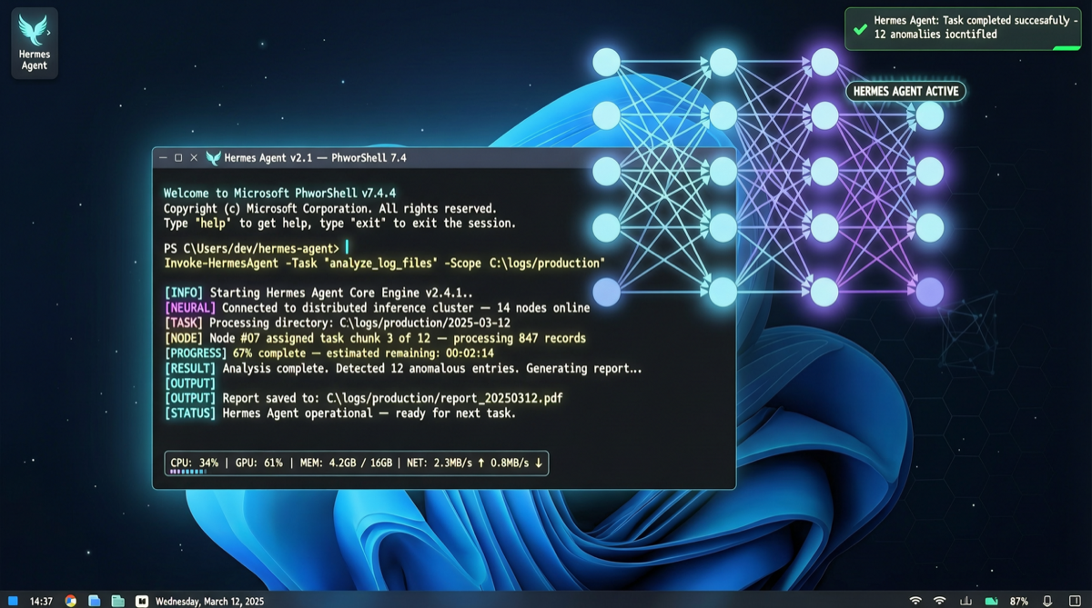Open the teal folder icon in taskbar
The width and height of the screenshot is (1092, 608).
point(117,601)
